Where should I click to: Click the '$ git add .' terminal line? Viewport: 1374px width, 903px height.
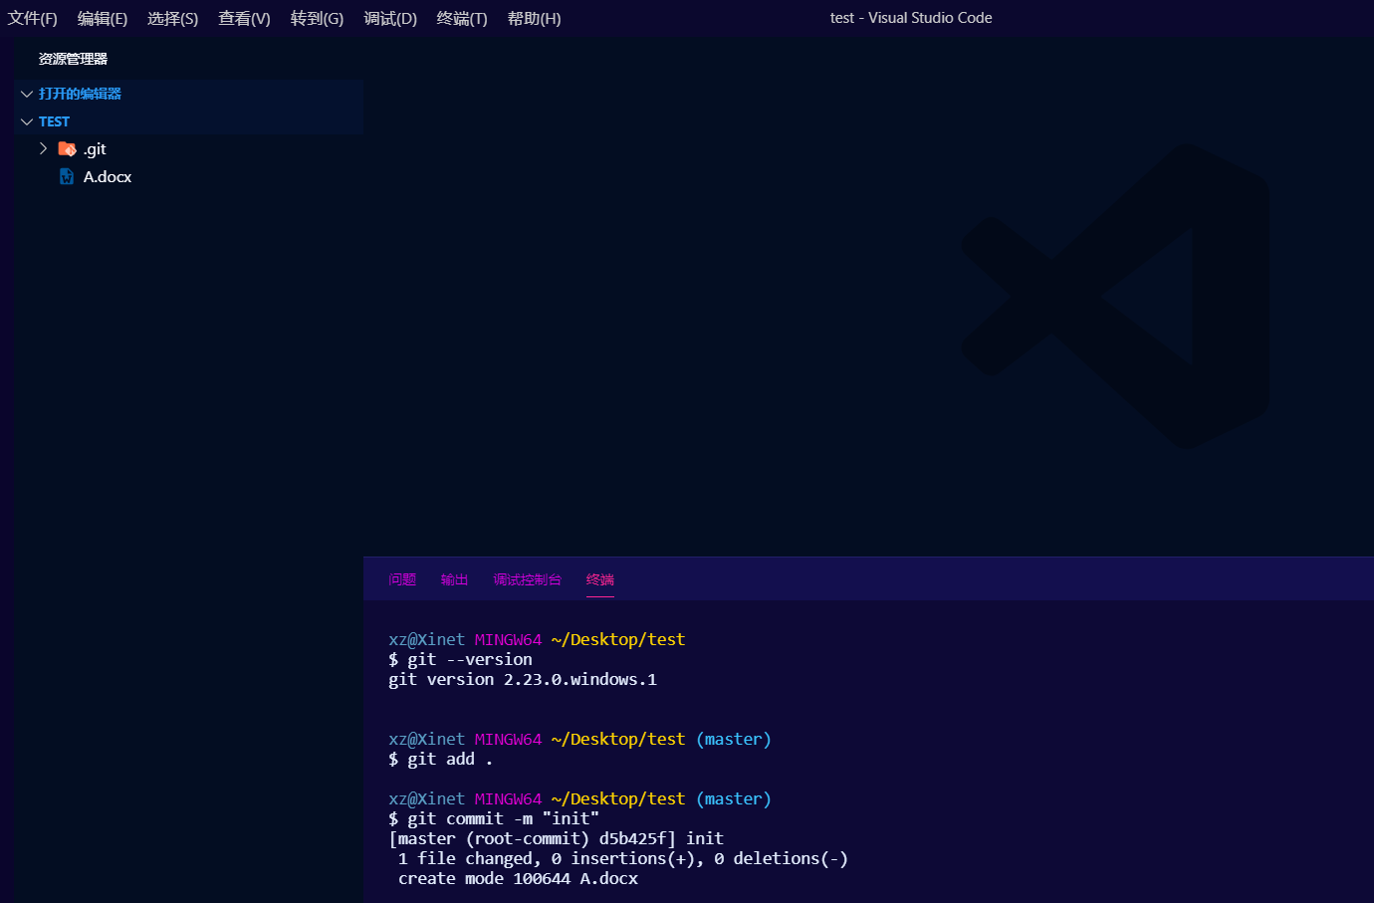point(440,759)
